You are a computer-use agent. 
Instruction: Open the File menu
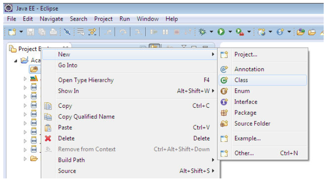pos(11,19)
